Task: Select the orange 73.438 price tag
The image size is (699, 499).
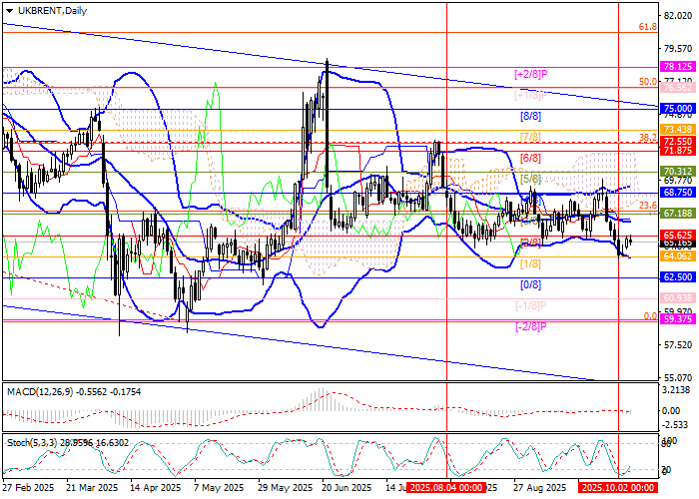Action: point(678,130)
